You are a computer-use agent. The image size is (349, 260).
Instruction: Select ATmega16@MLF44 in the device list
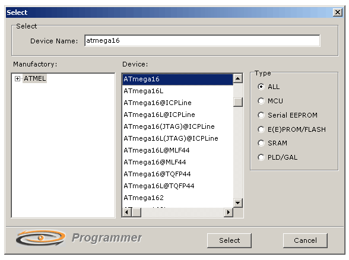pos(177,162)
